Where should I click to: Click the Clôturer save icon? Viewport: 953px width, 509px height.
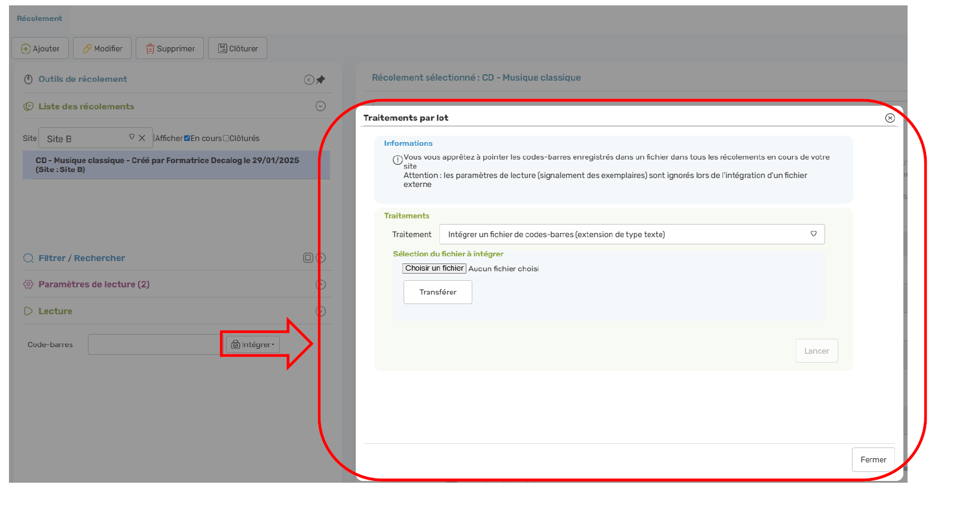222,48
